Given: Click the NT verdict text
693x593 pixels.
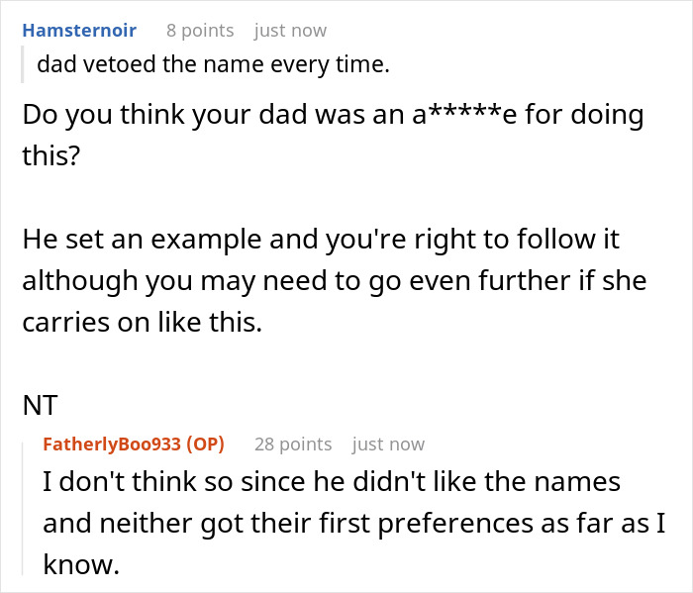Looking at the screenshot, I should (40, 404).
